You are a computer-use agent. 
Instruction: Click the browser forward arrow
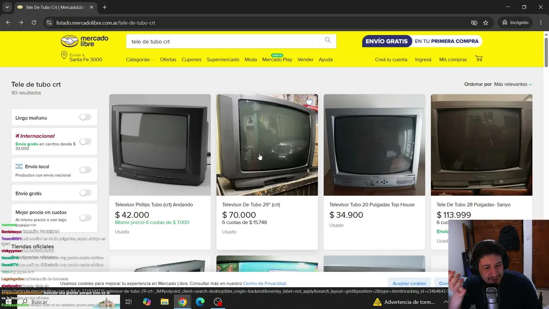(21, 23)
